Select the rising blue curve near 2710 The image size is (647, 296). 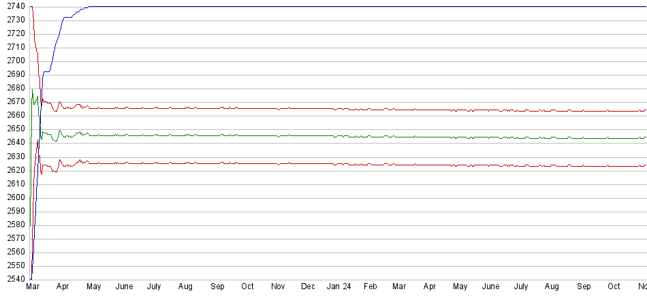click(x=55, y=47)
